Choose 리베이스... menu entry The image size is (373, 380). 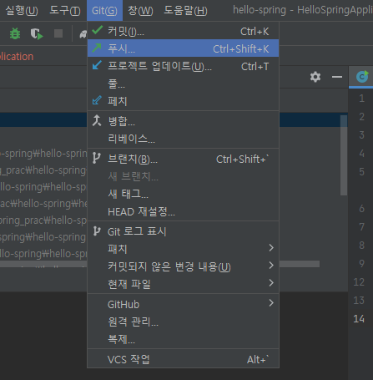click(183, 139)
